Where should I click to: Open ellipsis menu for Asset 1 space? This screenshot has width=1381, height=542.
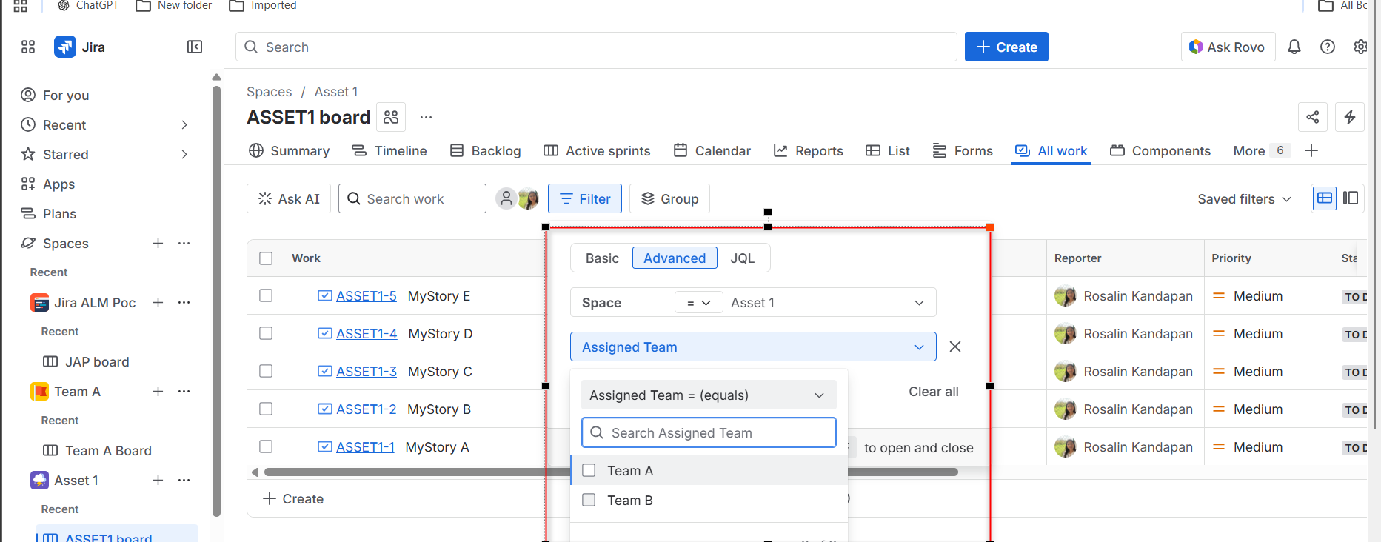click(x=184, y=480)
